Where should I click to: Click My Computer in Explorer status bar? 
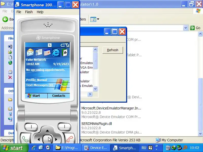[x=169, y=140]
